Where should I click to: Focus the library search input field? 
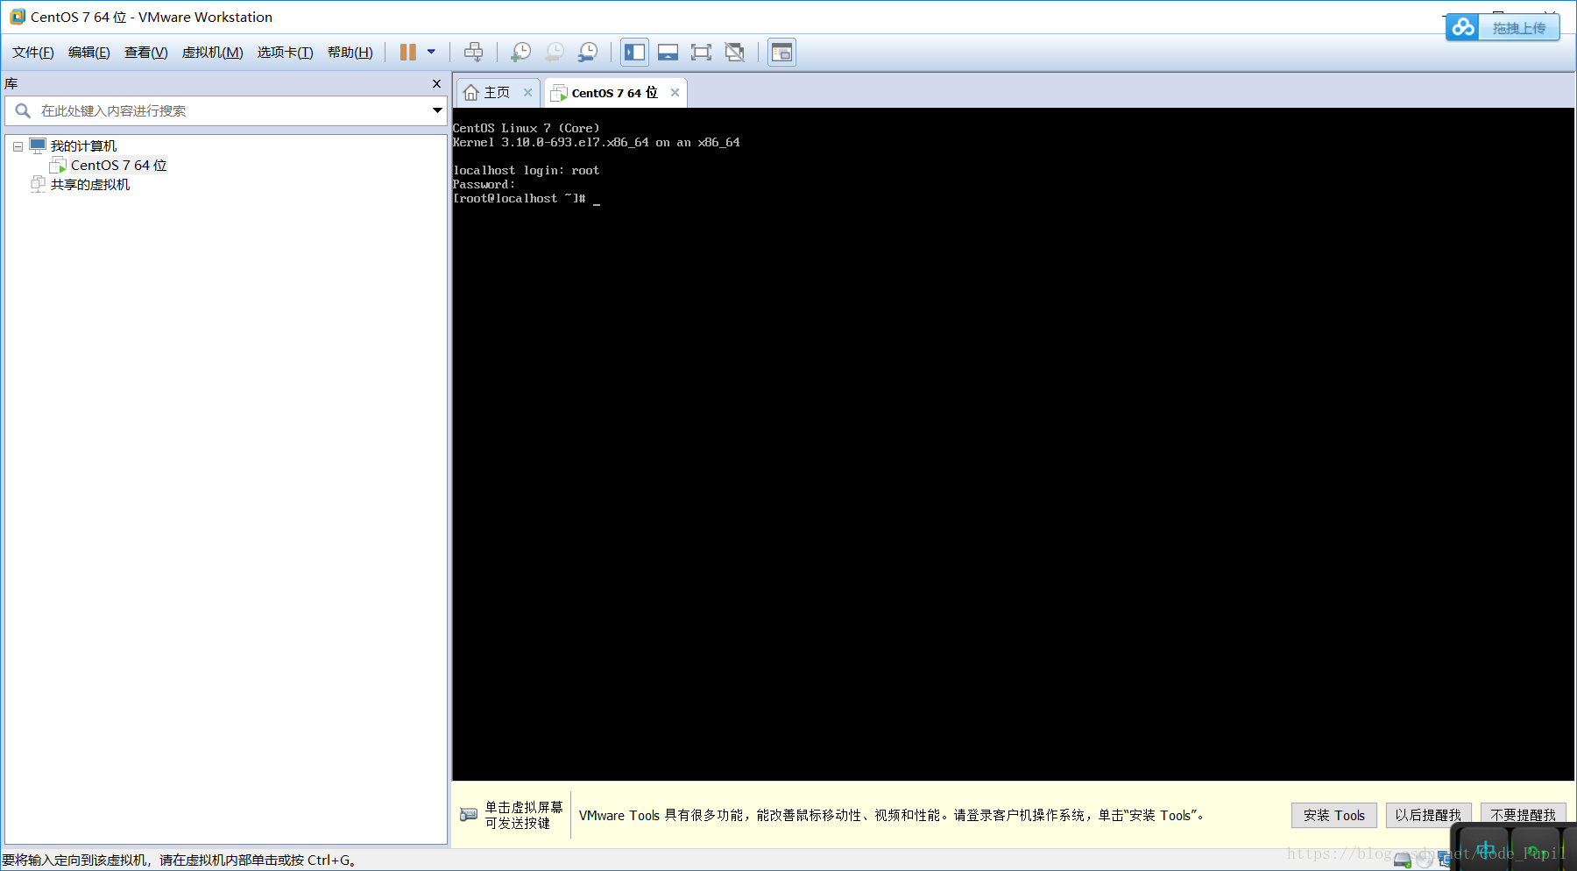[x=226, y=110]
